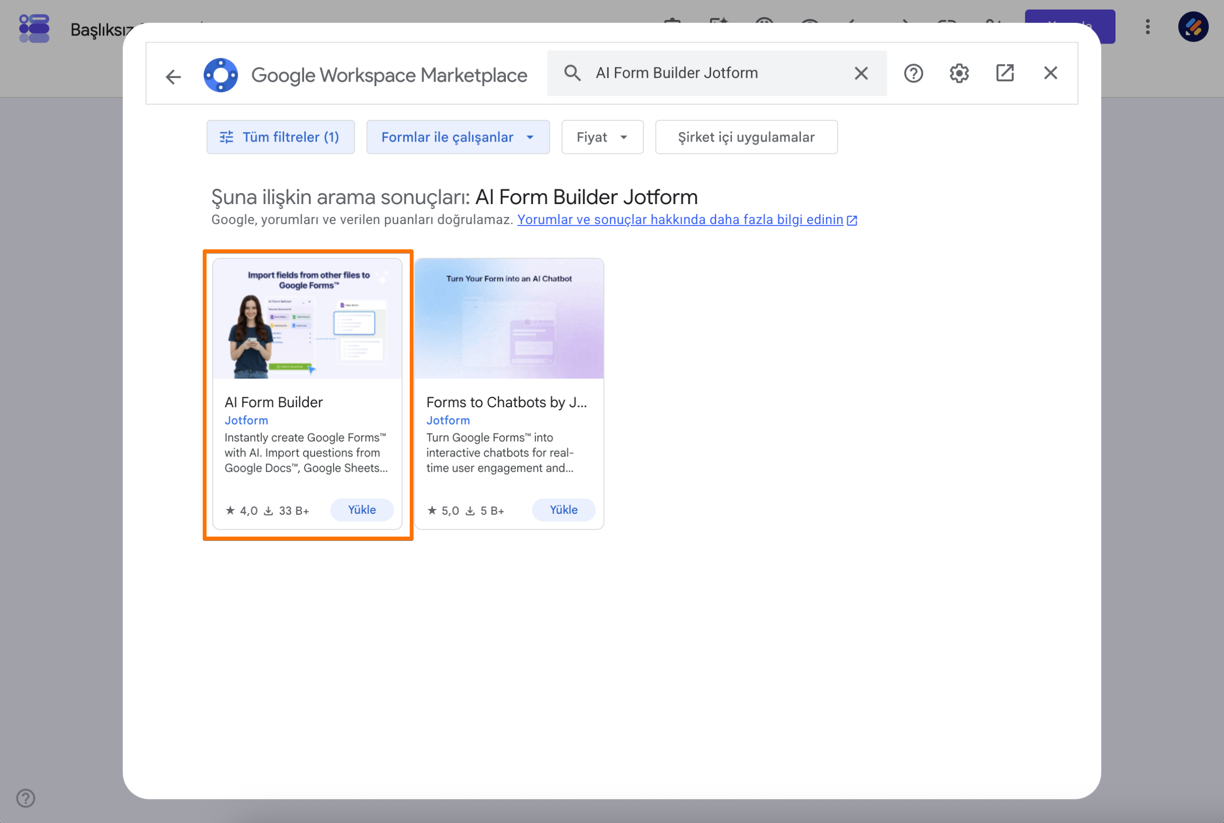Open the Google Forms home icon behind dialog
The image size is (1224, 823).
tap(34, 29)
